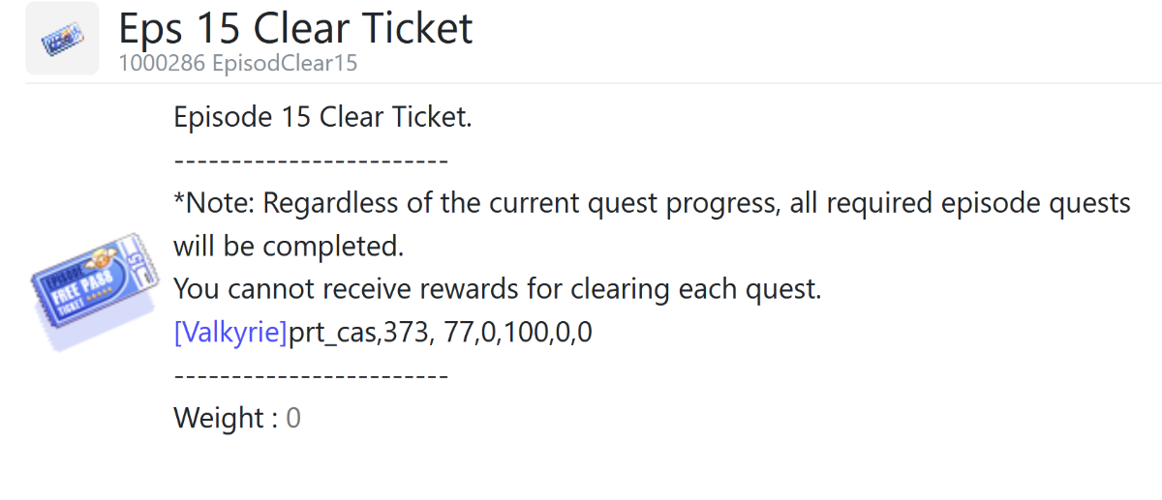Screen dimensions: 1162x500
Task: Click the first dashed separator line
Action: 310,161
